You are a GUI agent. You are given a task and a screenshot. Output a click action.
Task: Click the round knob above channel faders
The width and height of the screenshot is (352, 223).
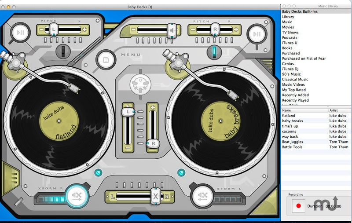click(140, 84)
